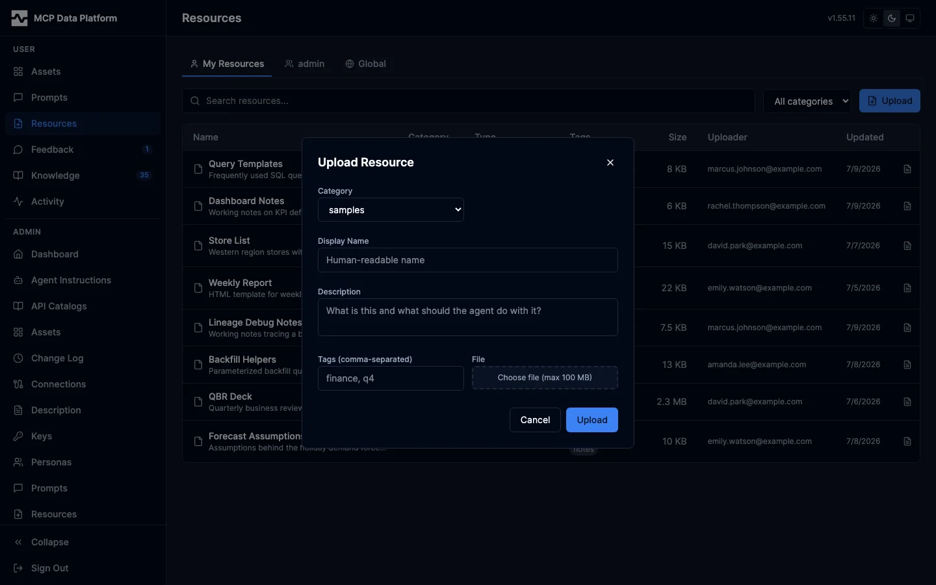Open API Catalogs page
Screen dimensions: 936x585
coord(83,306)
